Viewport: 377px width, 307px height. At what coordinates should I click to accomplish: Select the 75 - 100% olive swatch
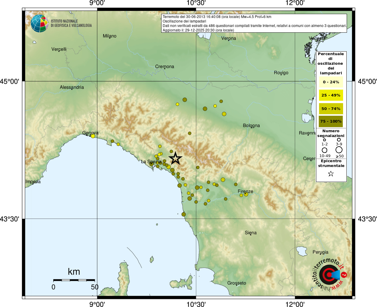331,121
